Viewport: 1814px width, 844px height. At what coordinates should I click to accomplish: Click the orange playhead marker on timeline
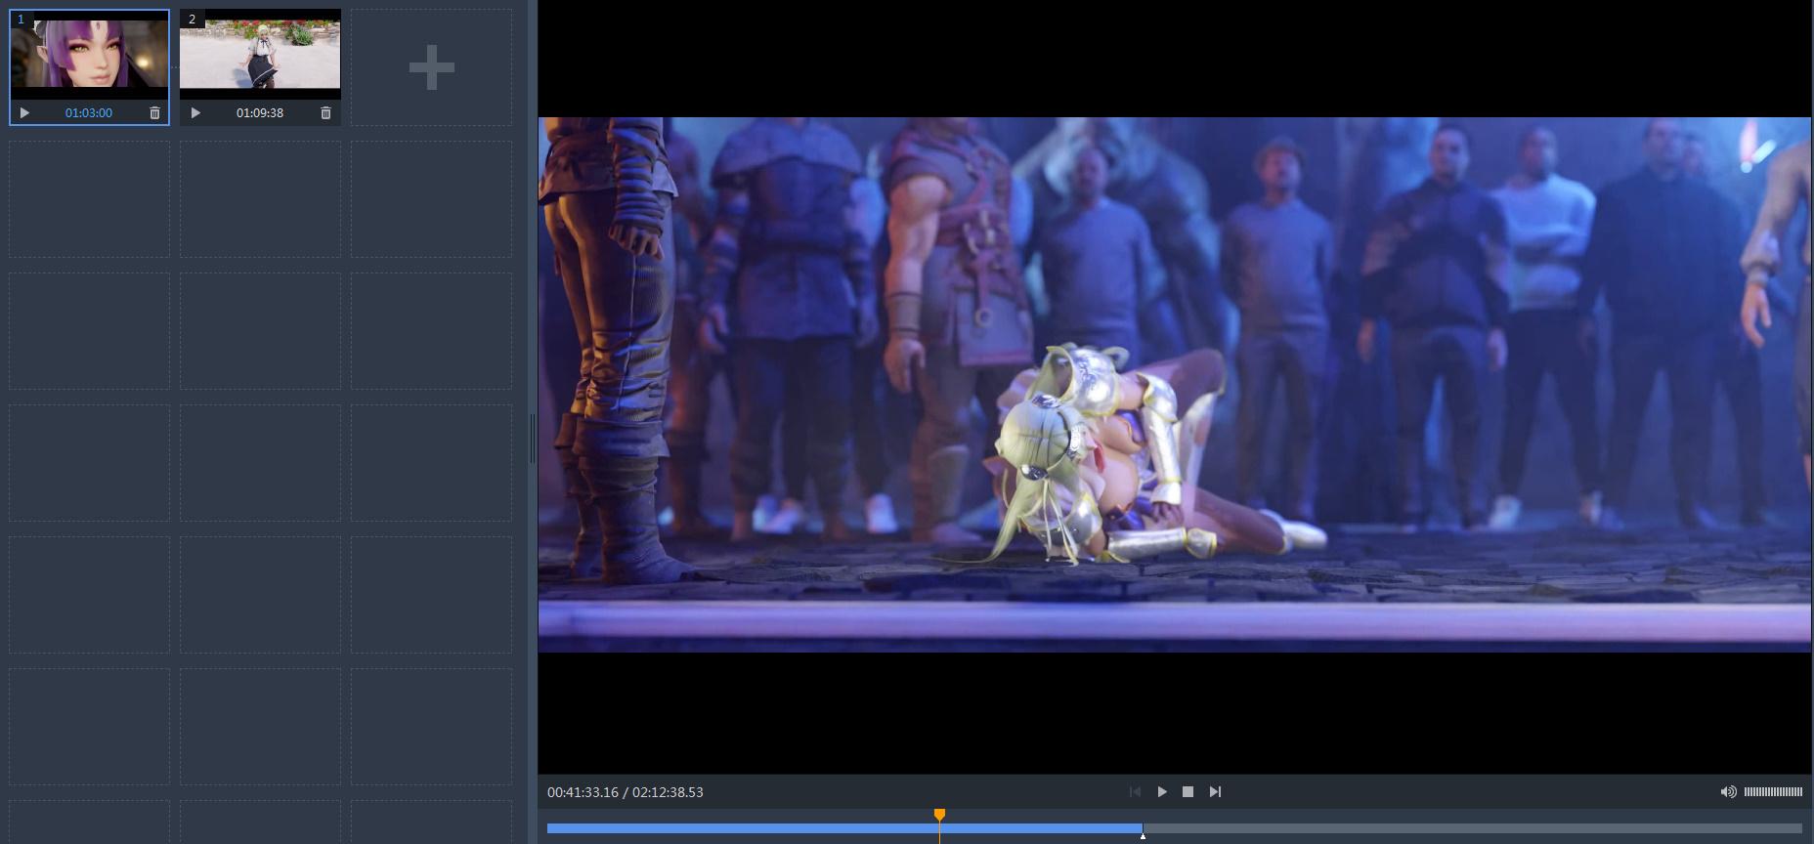(939, 815)
